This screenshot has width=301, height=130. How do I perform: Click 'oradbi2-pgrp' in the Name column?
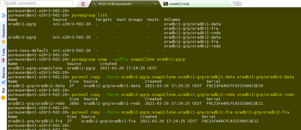pyautogui.click(x=22, y=37)
